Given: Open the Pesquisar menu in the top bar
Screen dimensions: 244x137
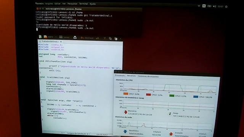Looking at the screenshot, I should [72, 3].
